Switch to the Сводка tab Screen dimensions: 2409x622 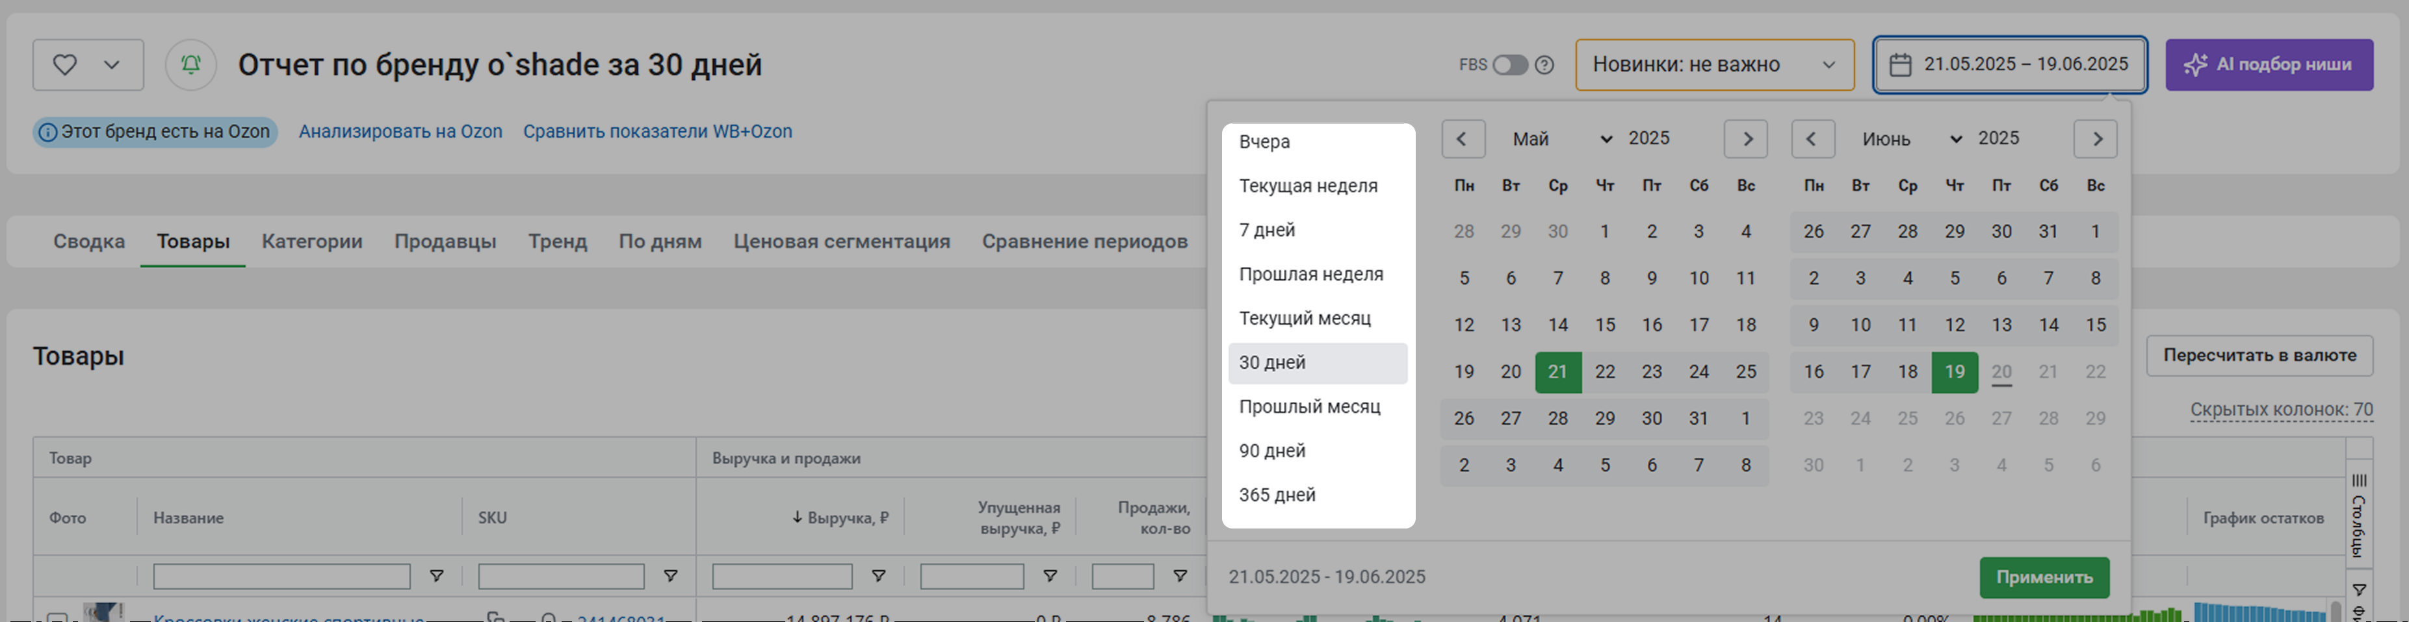click(89, 241)
